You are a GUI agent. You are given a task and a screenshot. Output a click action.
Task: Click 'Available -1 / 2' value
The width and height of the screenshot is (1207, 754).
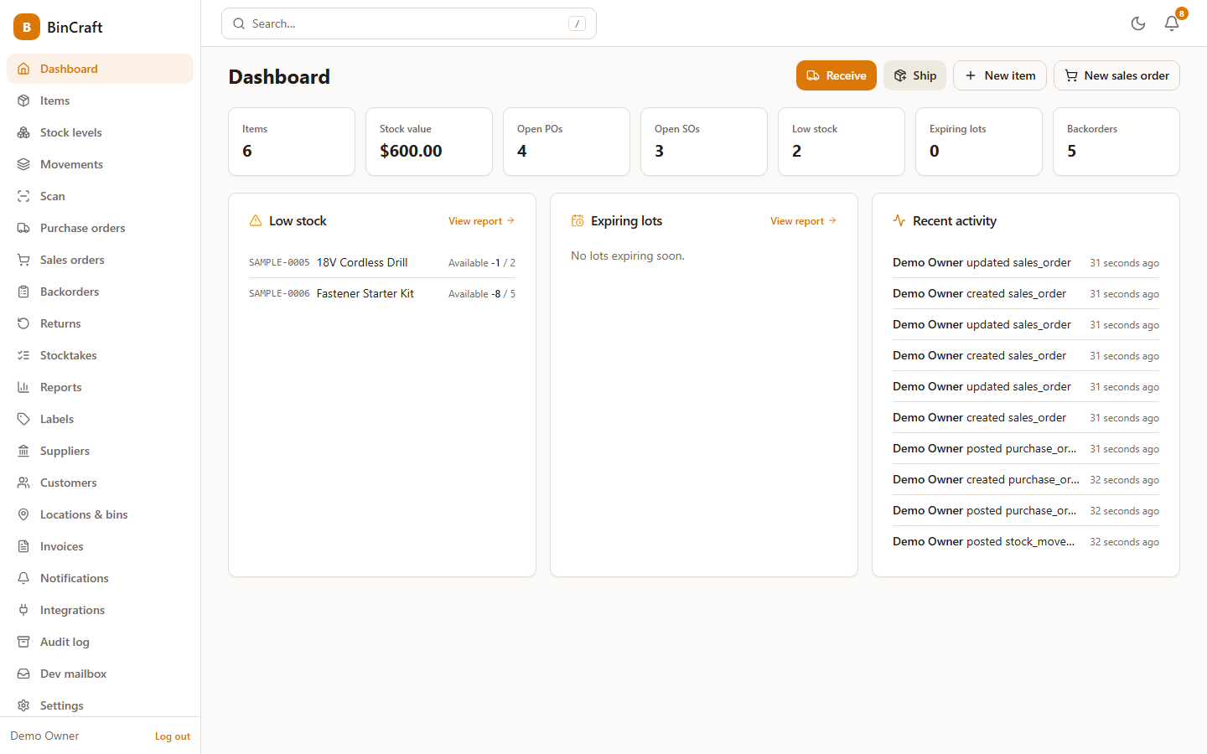tap(482, 263)
